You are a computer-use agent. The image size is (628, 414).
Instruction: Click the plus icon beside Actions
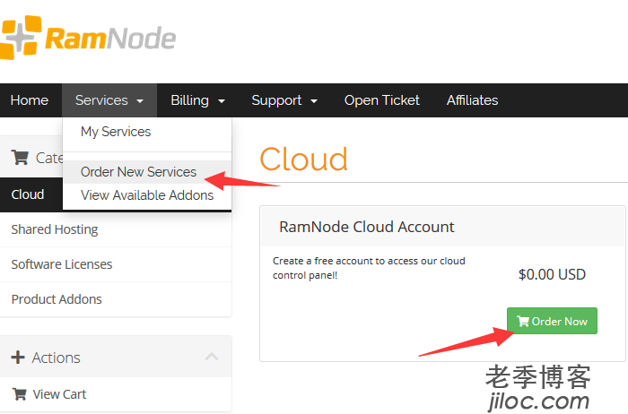pyautogui.click(x=18, y=358)
